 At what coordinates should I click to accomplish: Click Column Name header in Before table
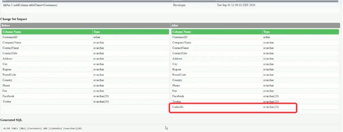tap(12, 32)
